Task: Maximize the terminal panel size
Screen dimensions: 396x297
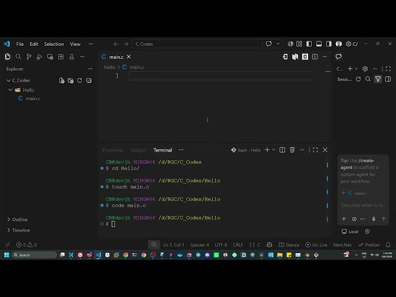Action: (315, 150)
